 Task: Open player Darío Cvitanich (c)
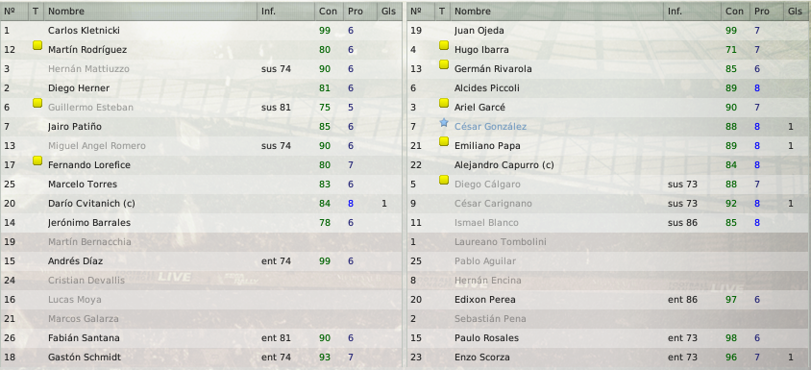click(91, 204)
